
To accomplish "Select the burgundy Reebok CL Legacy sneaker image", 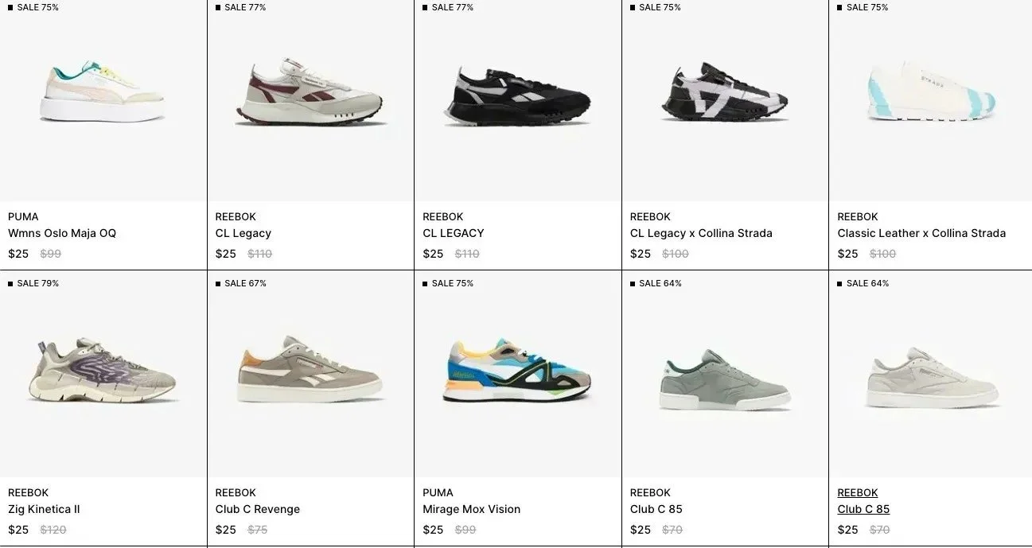I will 310,91.
